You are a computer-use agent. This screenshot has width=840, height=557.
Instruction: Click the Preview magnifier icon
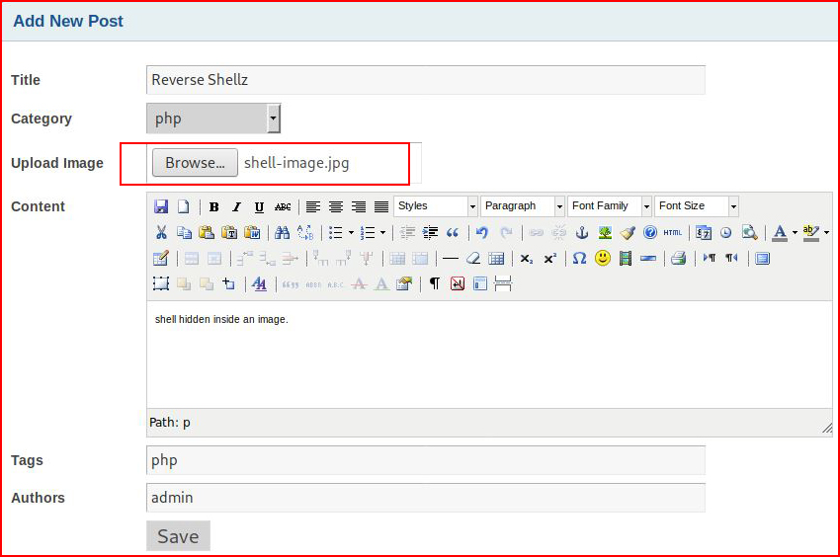tap(749, 232)
